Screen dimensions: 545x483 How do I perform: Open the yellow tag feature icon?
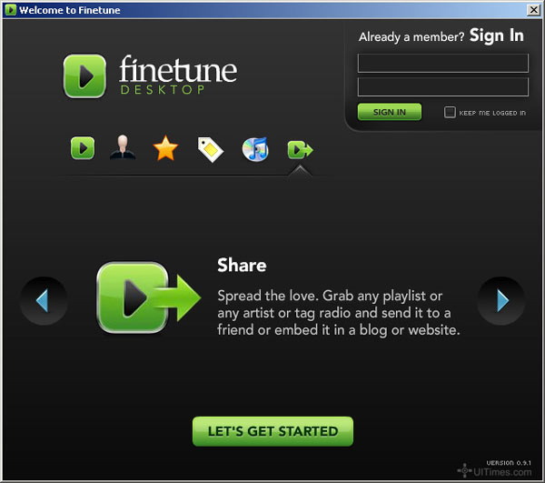point(211,150)
